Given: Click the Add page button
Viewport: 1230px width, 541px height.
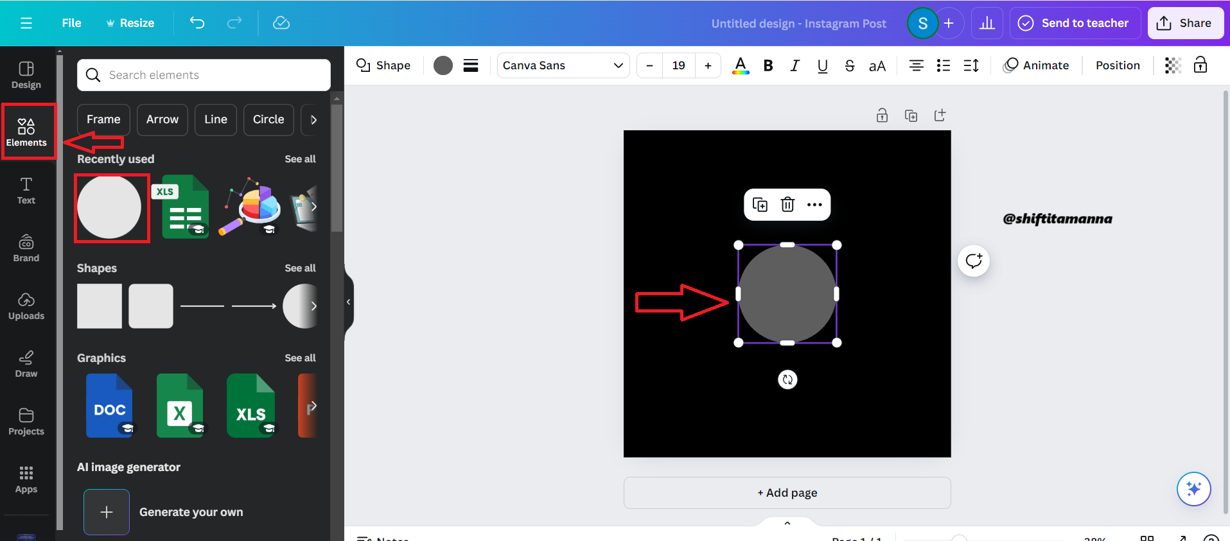Looking at the screenshot, I should pyautogui.click(x=787, y=493).
